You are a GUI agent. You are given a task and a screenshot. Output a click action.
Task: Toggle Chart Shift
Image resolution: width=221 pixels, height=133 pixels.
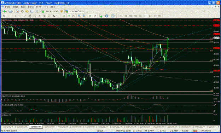[95, 16]
